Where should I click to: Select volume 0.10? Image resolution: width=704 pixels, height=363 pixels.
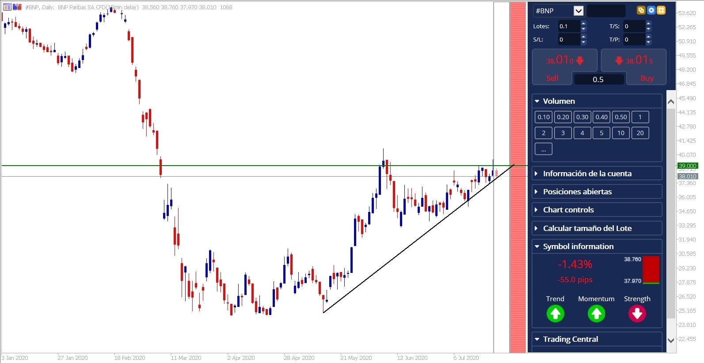click(x=544, y=117)
